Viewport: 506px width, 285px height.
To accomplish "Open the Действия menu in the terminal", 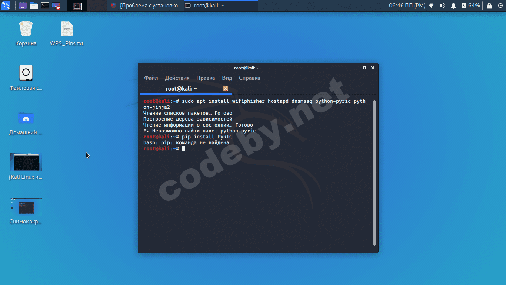I will tap(177, 78).
